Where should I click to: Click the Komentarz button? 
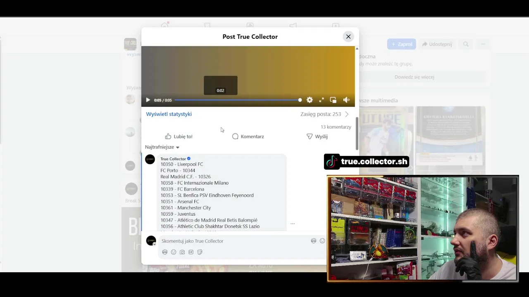(x=248, y=137)
